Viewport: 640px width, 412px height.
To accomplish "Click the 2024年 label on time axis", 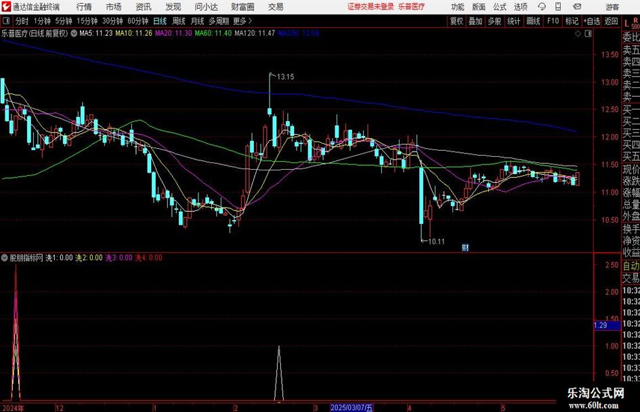I will tap(13, 408).
